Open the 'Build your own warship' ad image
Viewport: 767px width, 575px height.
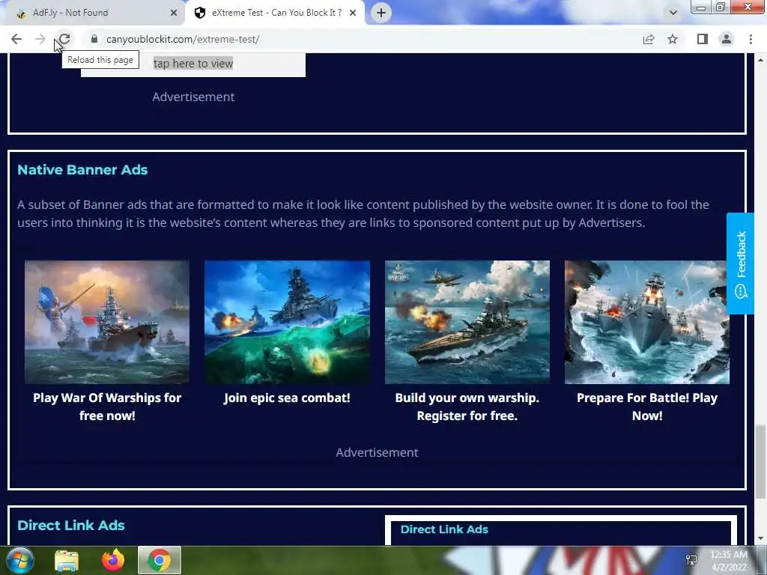tap(467, 322)
